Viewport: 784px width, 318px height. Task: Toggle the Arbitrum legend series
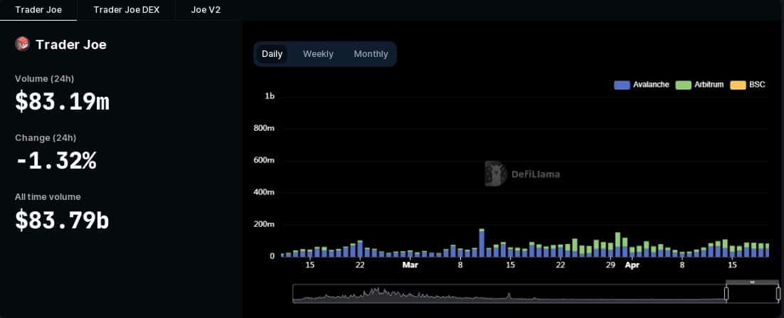click(699, 85)
